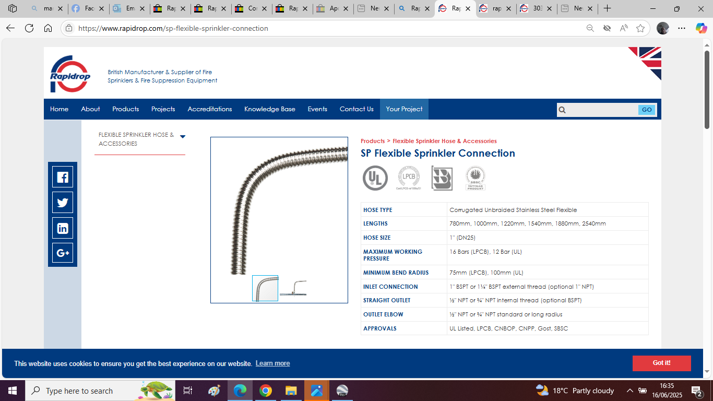Open the Learn more cookies link
This screenshot has height=401, width=713.
pyautogui.click(x=272, y=363)
